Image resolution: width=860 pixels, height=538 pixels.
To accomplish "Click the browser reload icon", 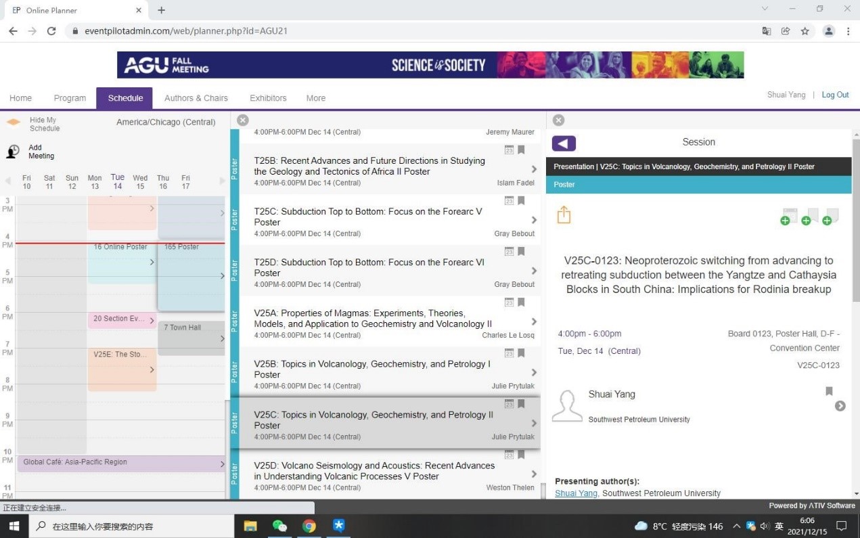I will coord(51,31).
